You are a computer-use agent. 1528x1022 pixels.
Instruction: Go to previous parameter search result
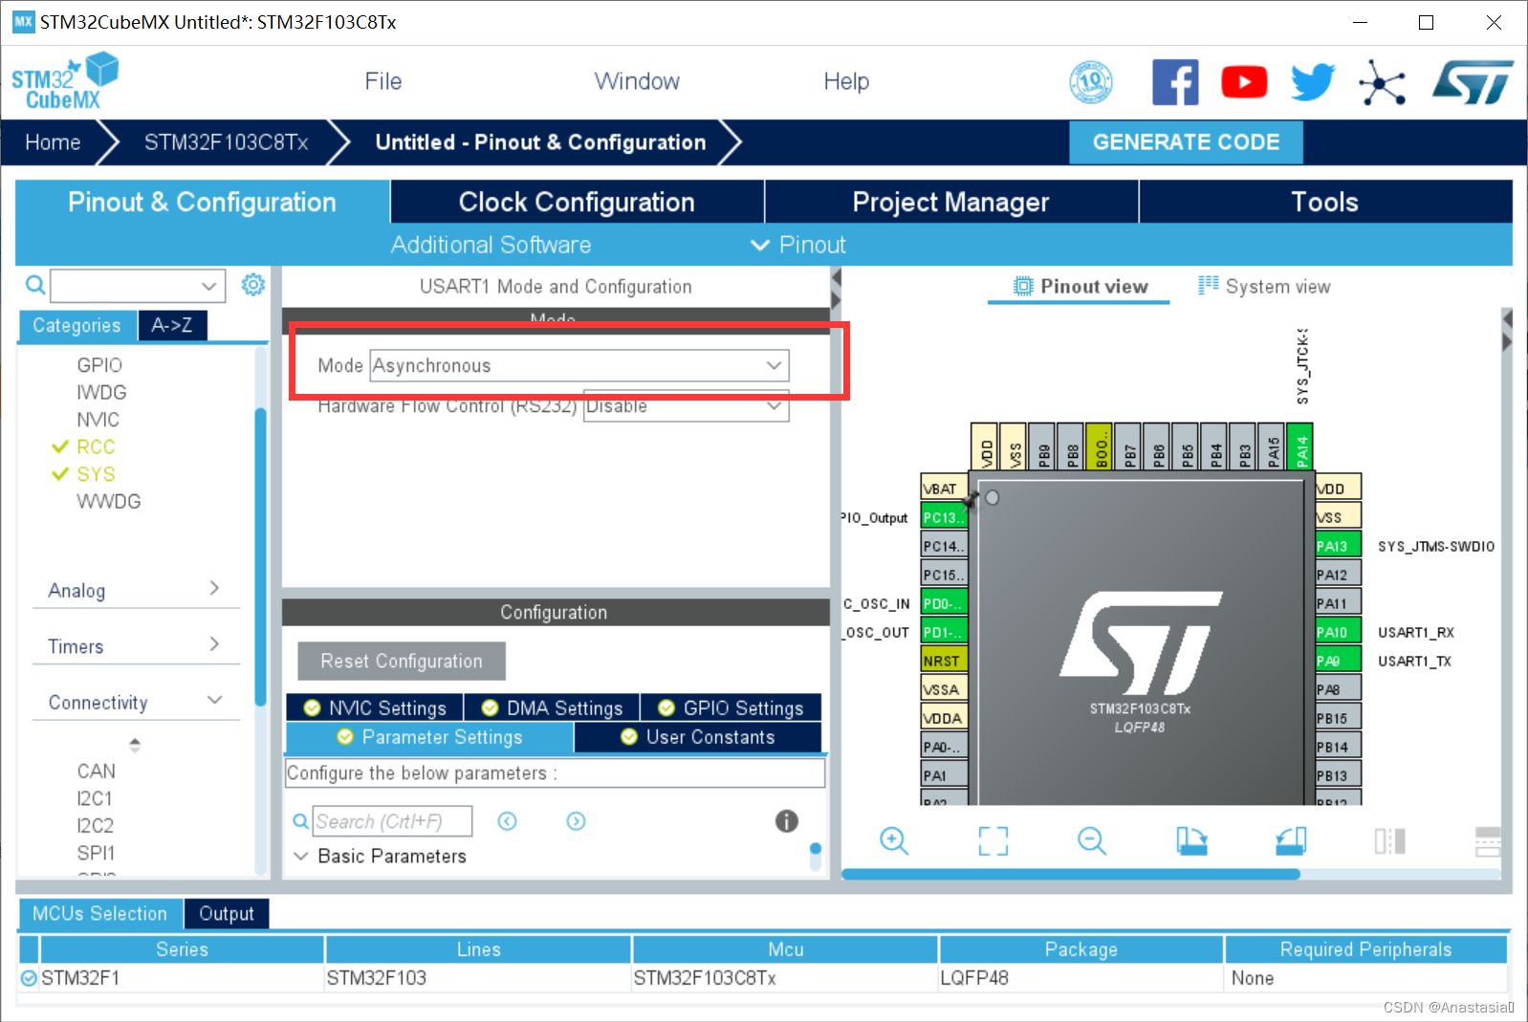(507, 821)
